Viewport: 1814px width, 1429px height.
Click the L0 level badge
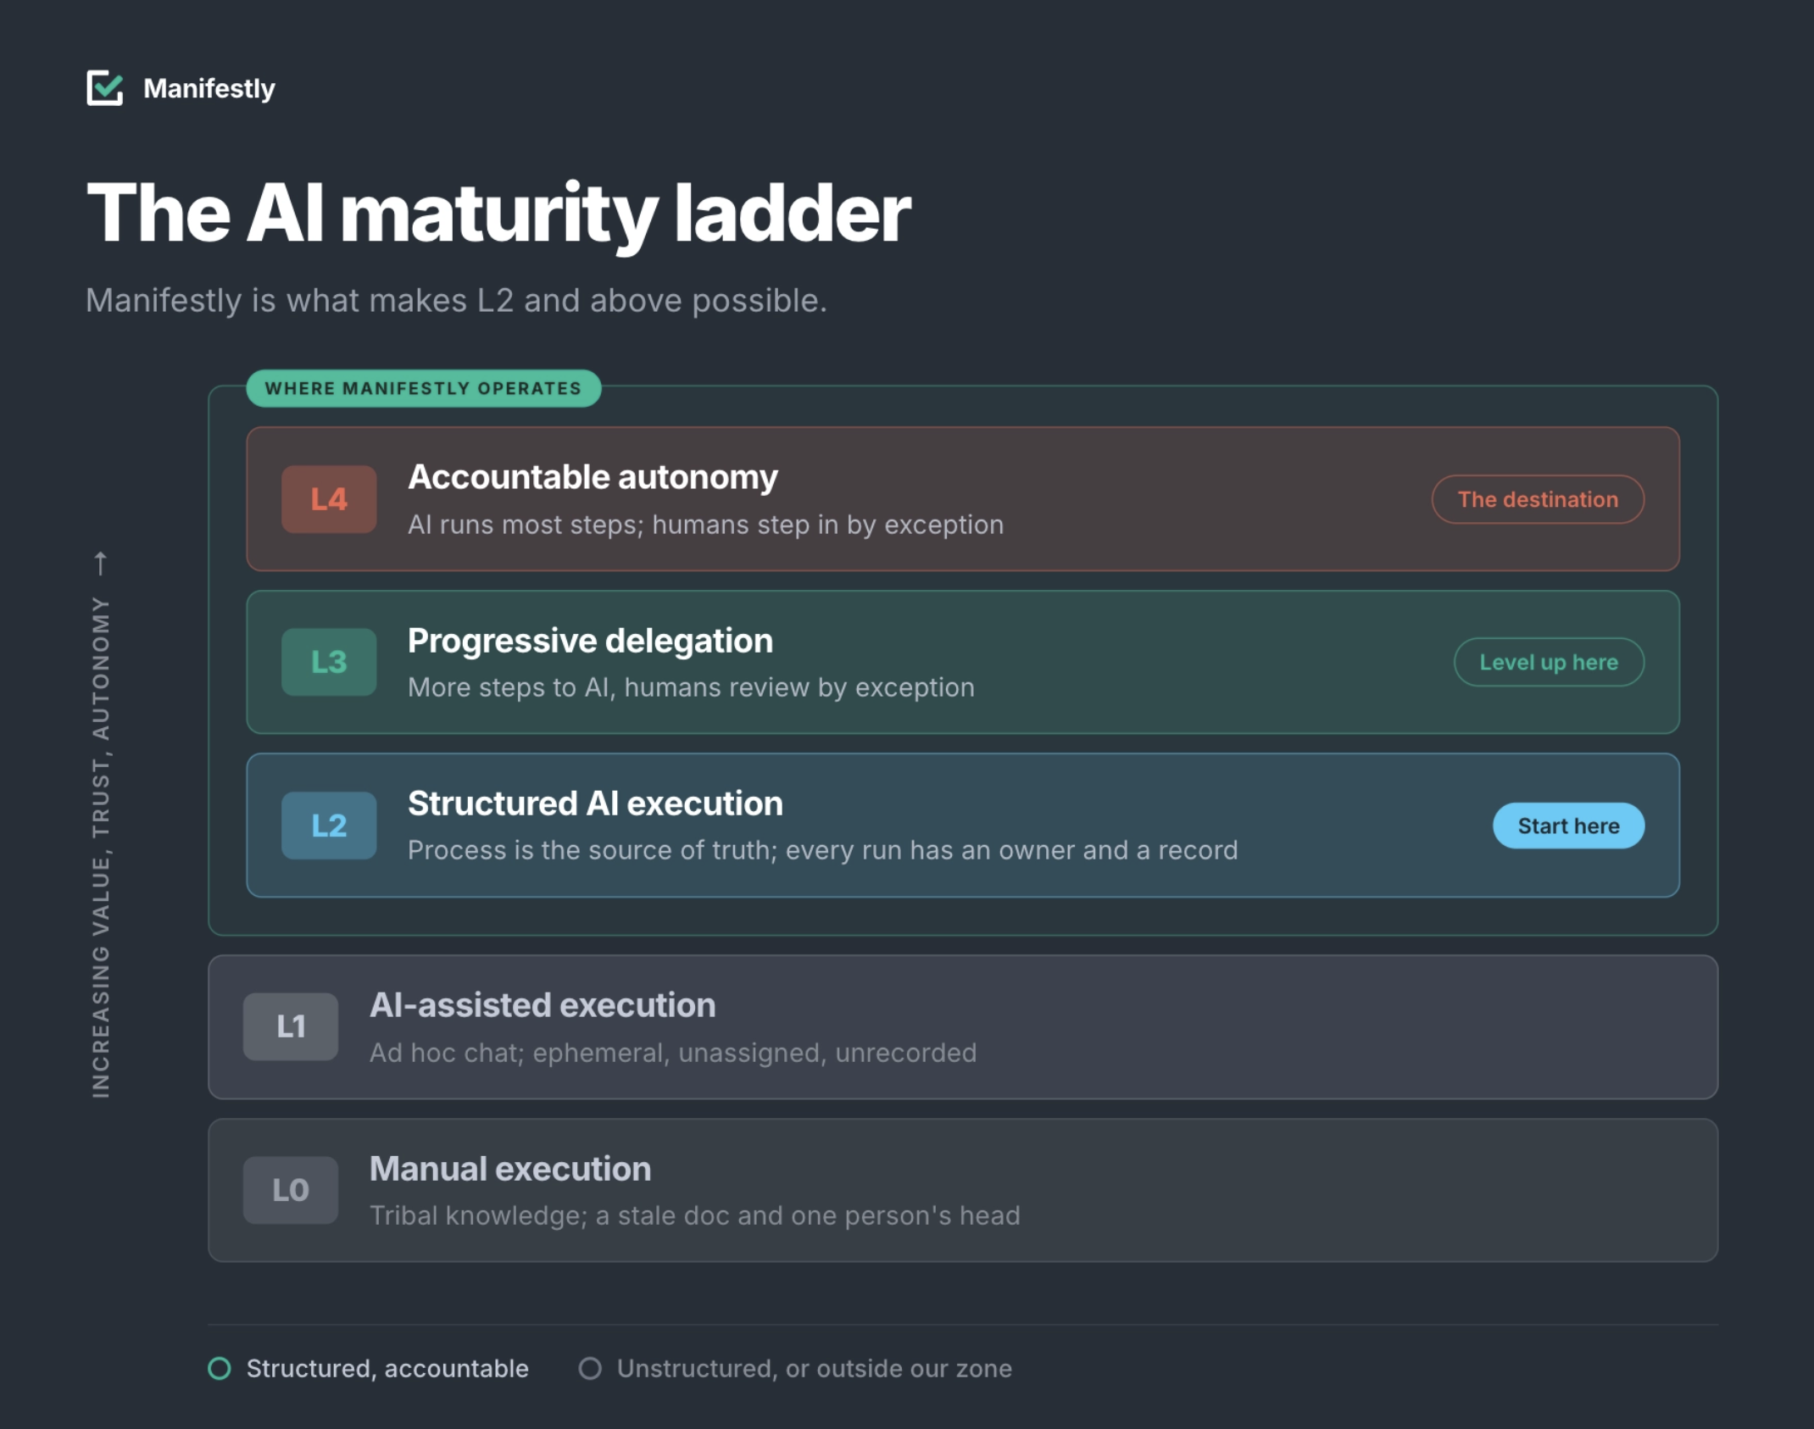coord(291,1190)
